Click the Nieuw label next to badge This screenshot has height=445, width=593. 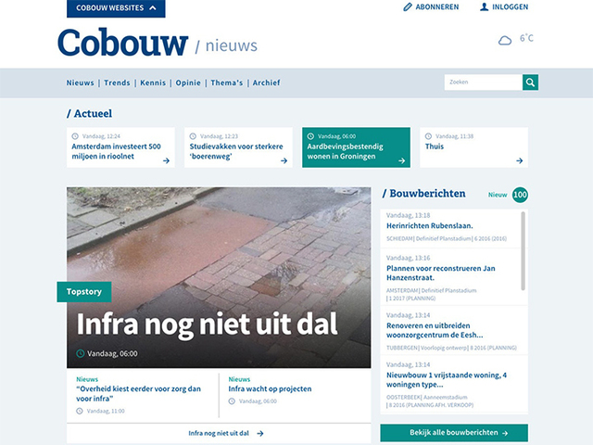498,195
